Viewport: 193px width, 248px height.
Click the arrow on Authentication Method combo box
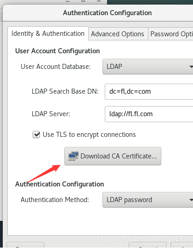click(x=191, y=200)
